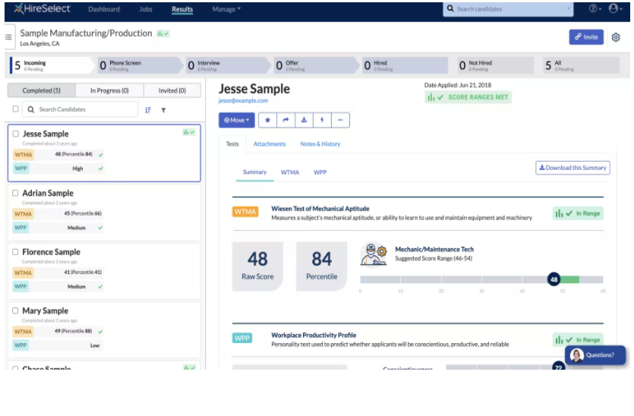Show the In Progress (0) candidates tab
The width and height of the screenshot is (634, 416).
click(109, 90)
